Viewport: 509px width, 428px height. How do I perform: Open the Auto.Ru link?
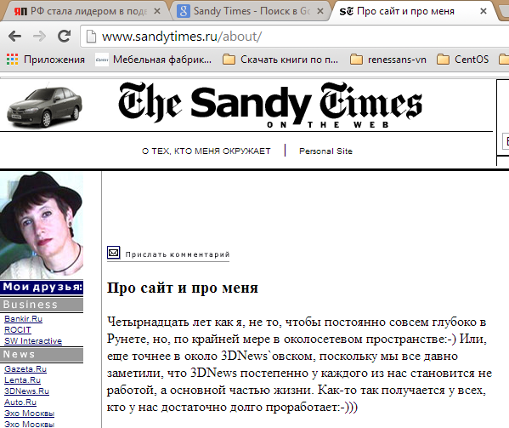coord(20,402)
